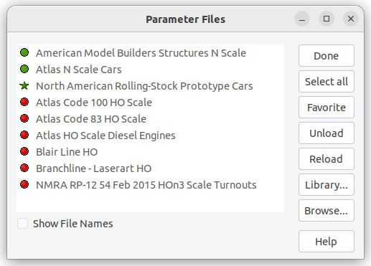Mark selection with the Favorite button
The image size is (371, 266).
click(327, 108)
